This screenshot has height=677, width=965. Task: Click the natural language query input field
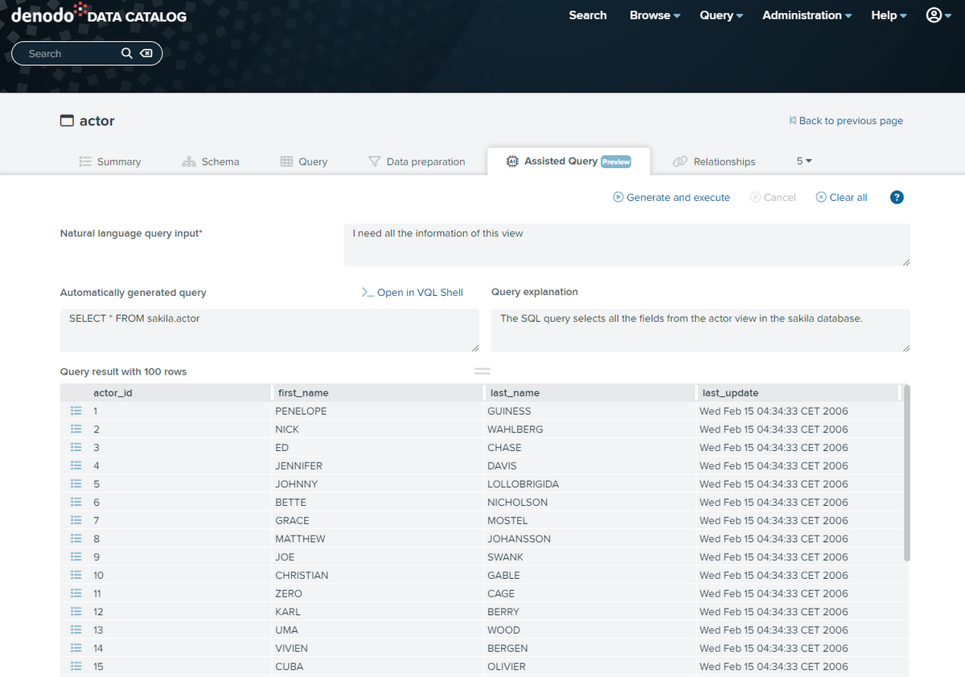(x=626, y=243)
